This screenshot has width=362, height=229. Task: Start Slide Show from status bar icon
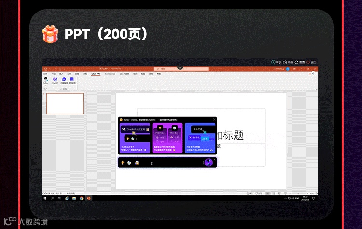[x=285, y=193]
